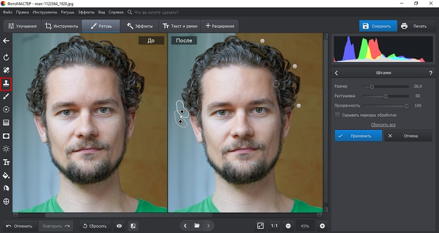The image size is (439, 233).
Task: Click the back arrow in left toolbar
Action: (x=6, y=41)
